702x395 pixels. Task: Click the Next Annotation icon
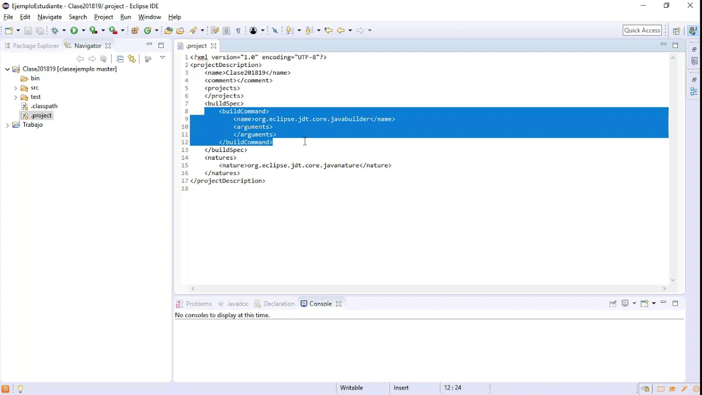(290, 31)
